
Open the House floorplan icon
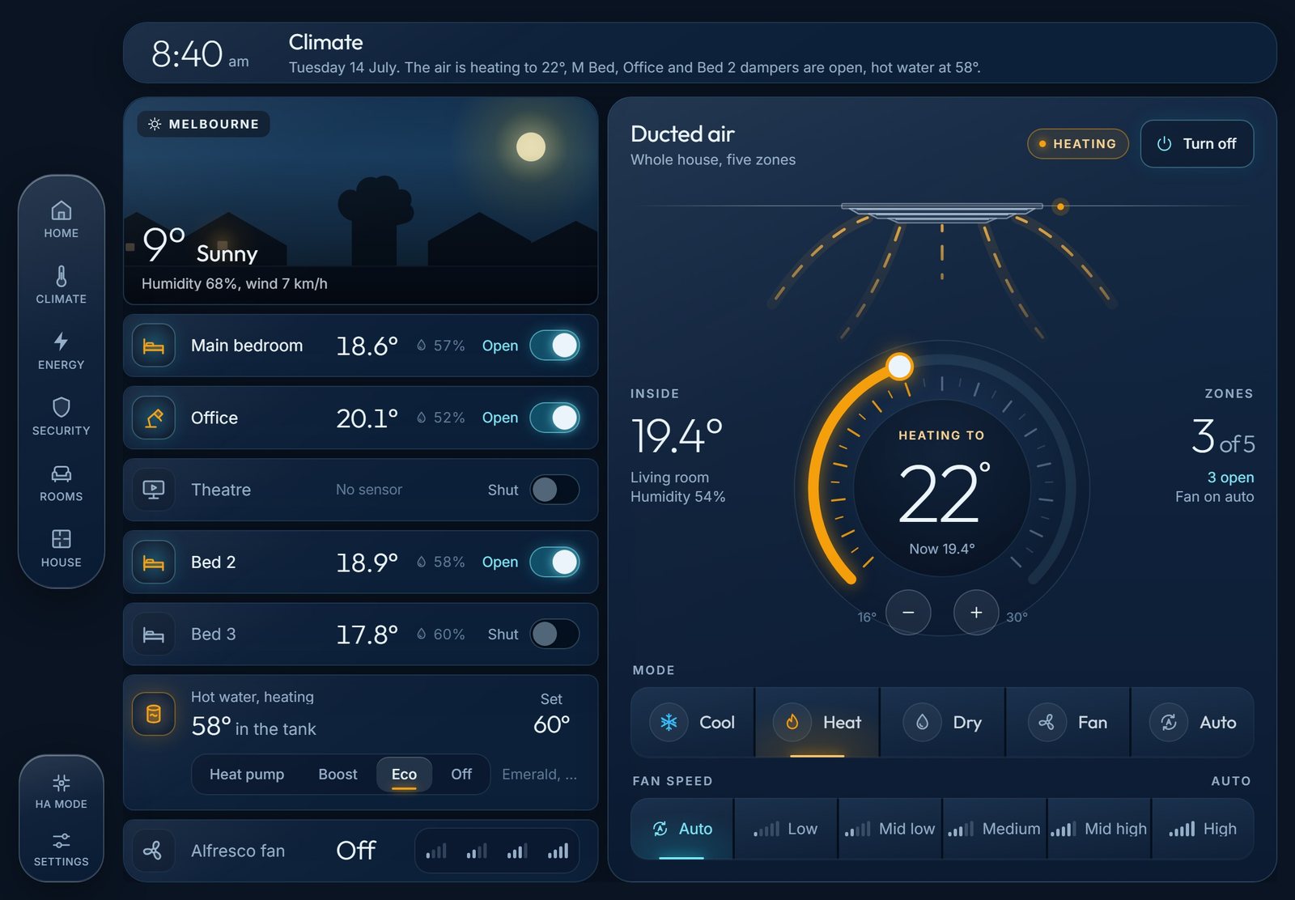pos(62,548)
